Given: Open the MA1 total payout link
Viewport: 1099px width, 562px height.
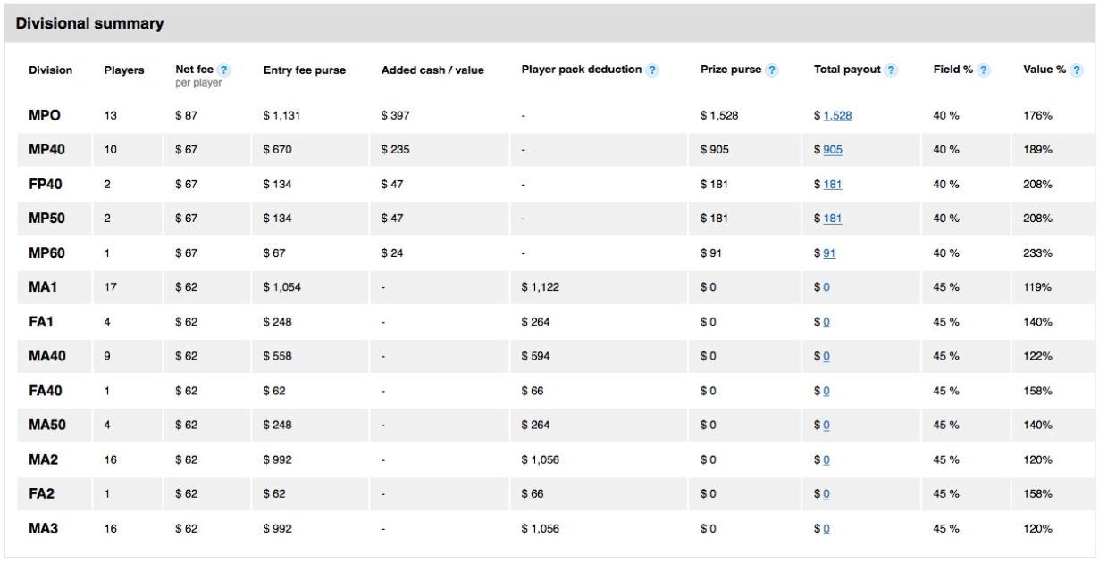Looking at the screenshot, I should tap(826, 287).
